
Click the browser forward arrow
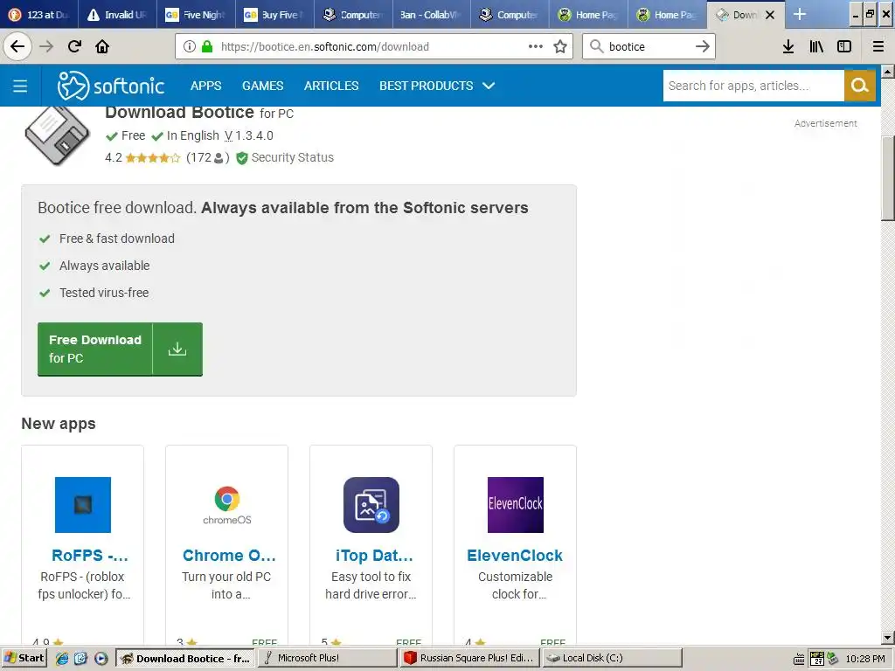coord(46,46)
